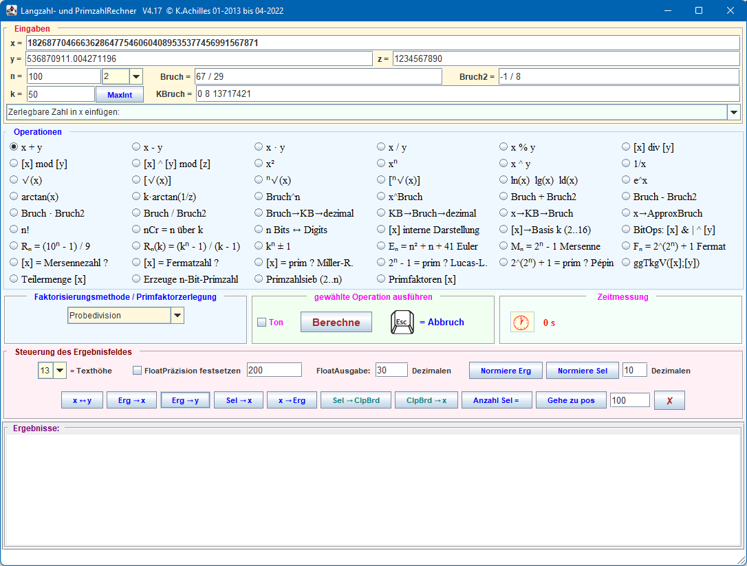Open the dropdown next to the n field

(136, 77)
